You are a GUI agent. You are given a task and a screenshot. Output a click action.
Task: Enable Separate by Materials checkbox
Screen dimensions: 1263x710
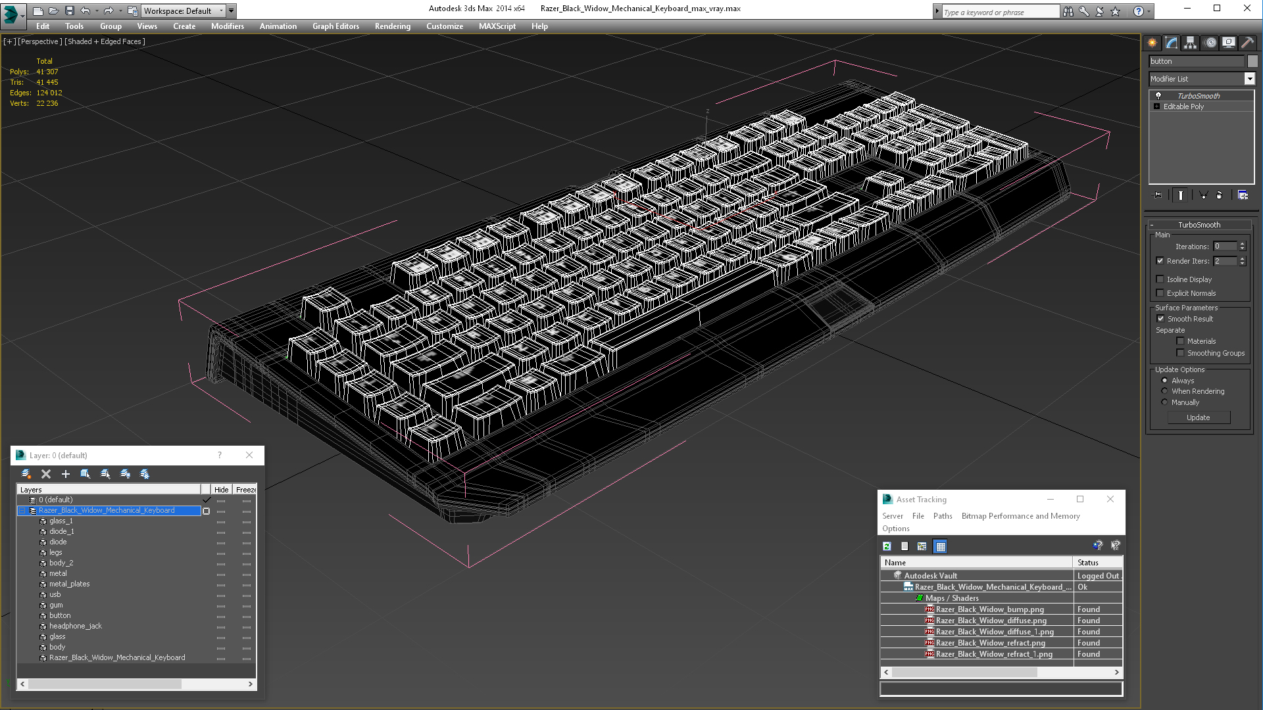[x=1181, y=341]
